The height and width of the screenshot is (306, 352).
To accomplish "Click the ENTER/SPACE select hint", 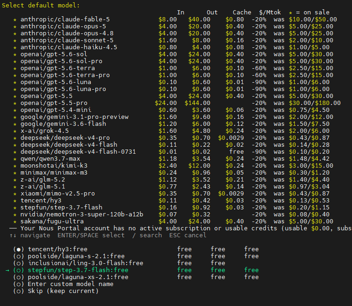I will 91,235.
